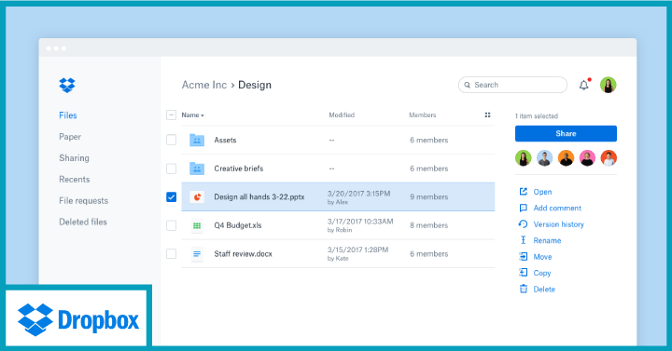672x351 pixels.
Task: Click the Version history clock icon
Action: click(523, 224)
